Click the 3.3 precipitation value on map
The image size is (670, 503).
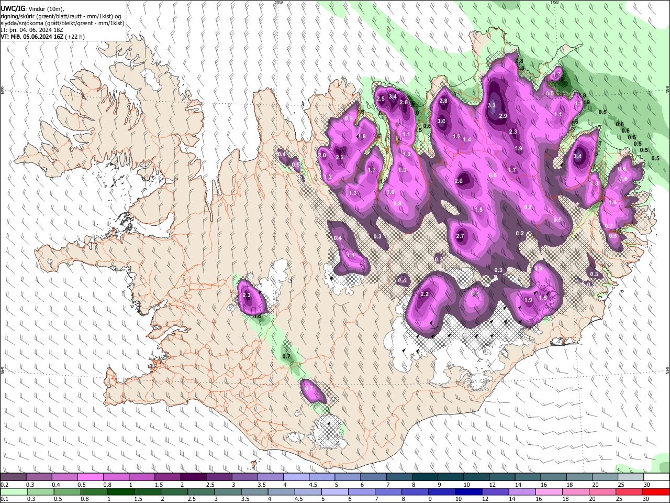(492, 105)
